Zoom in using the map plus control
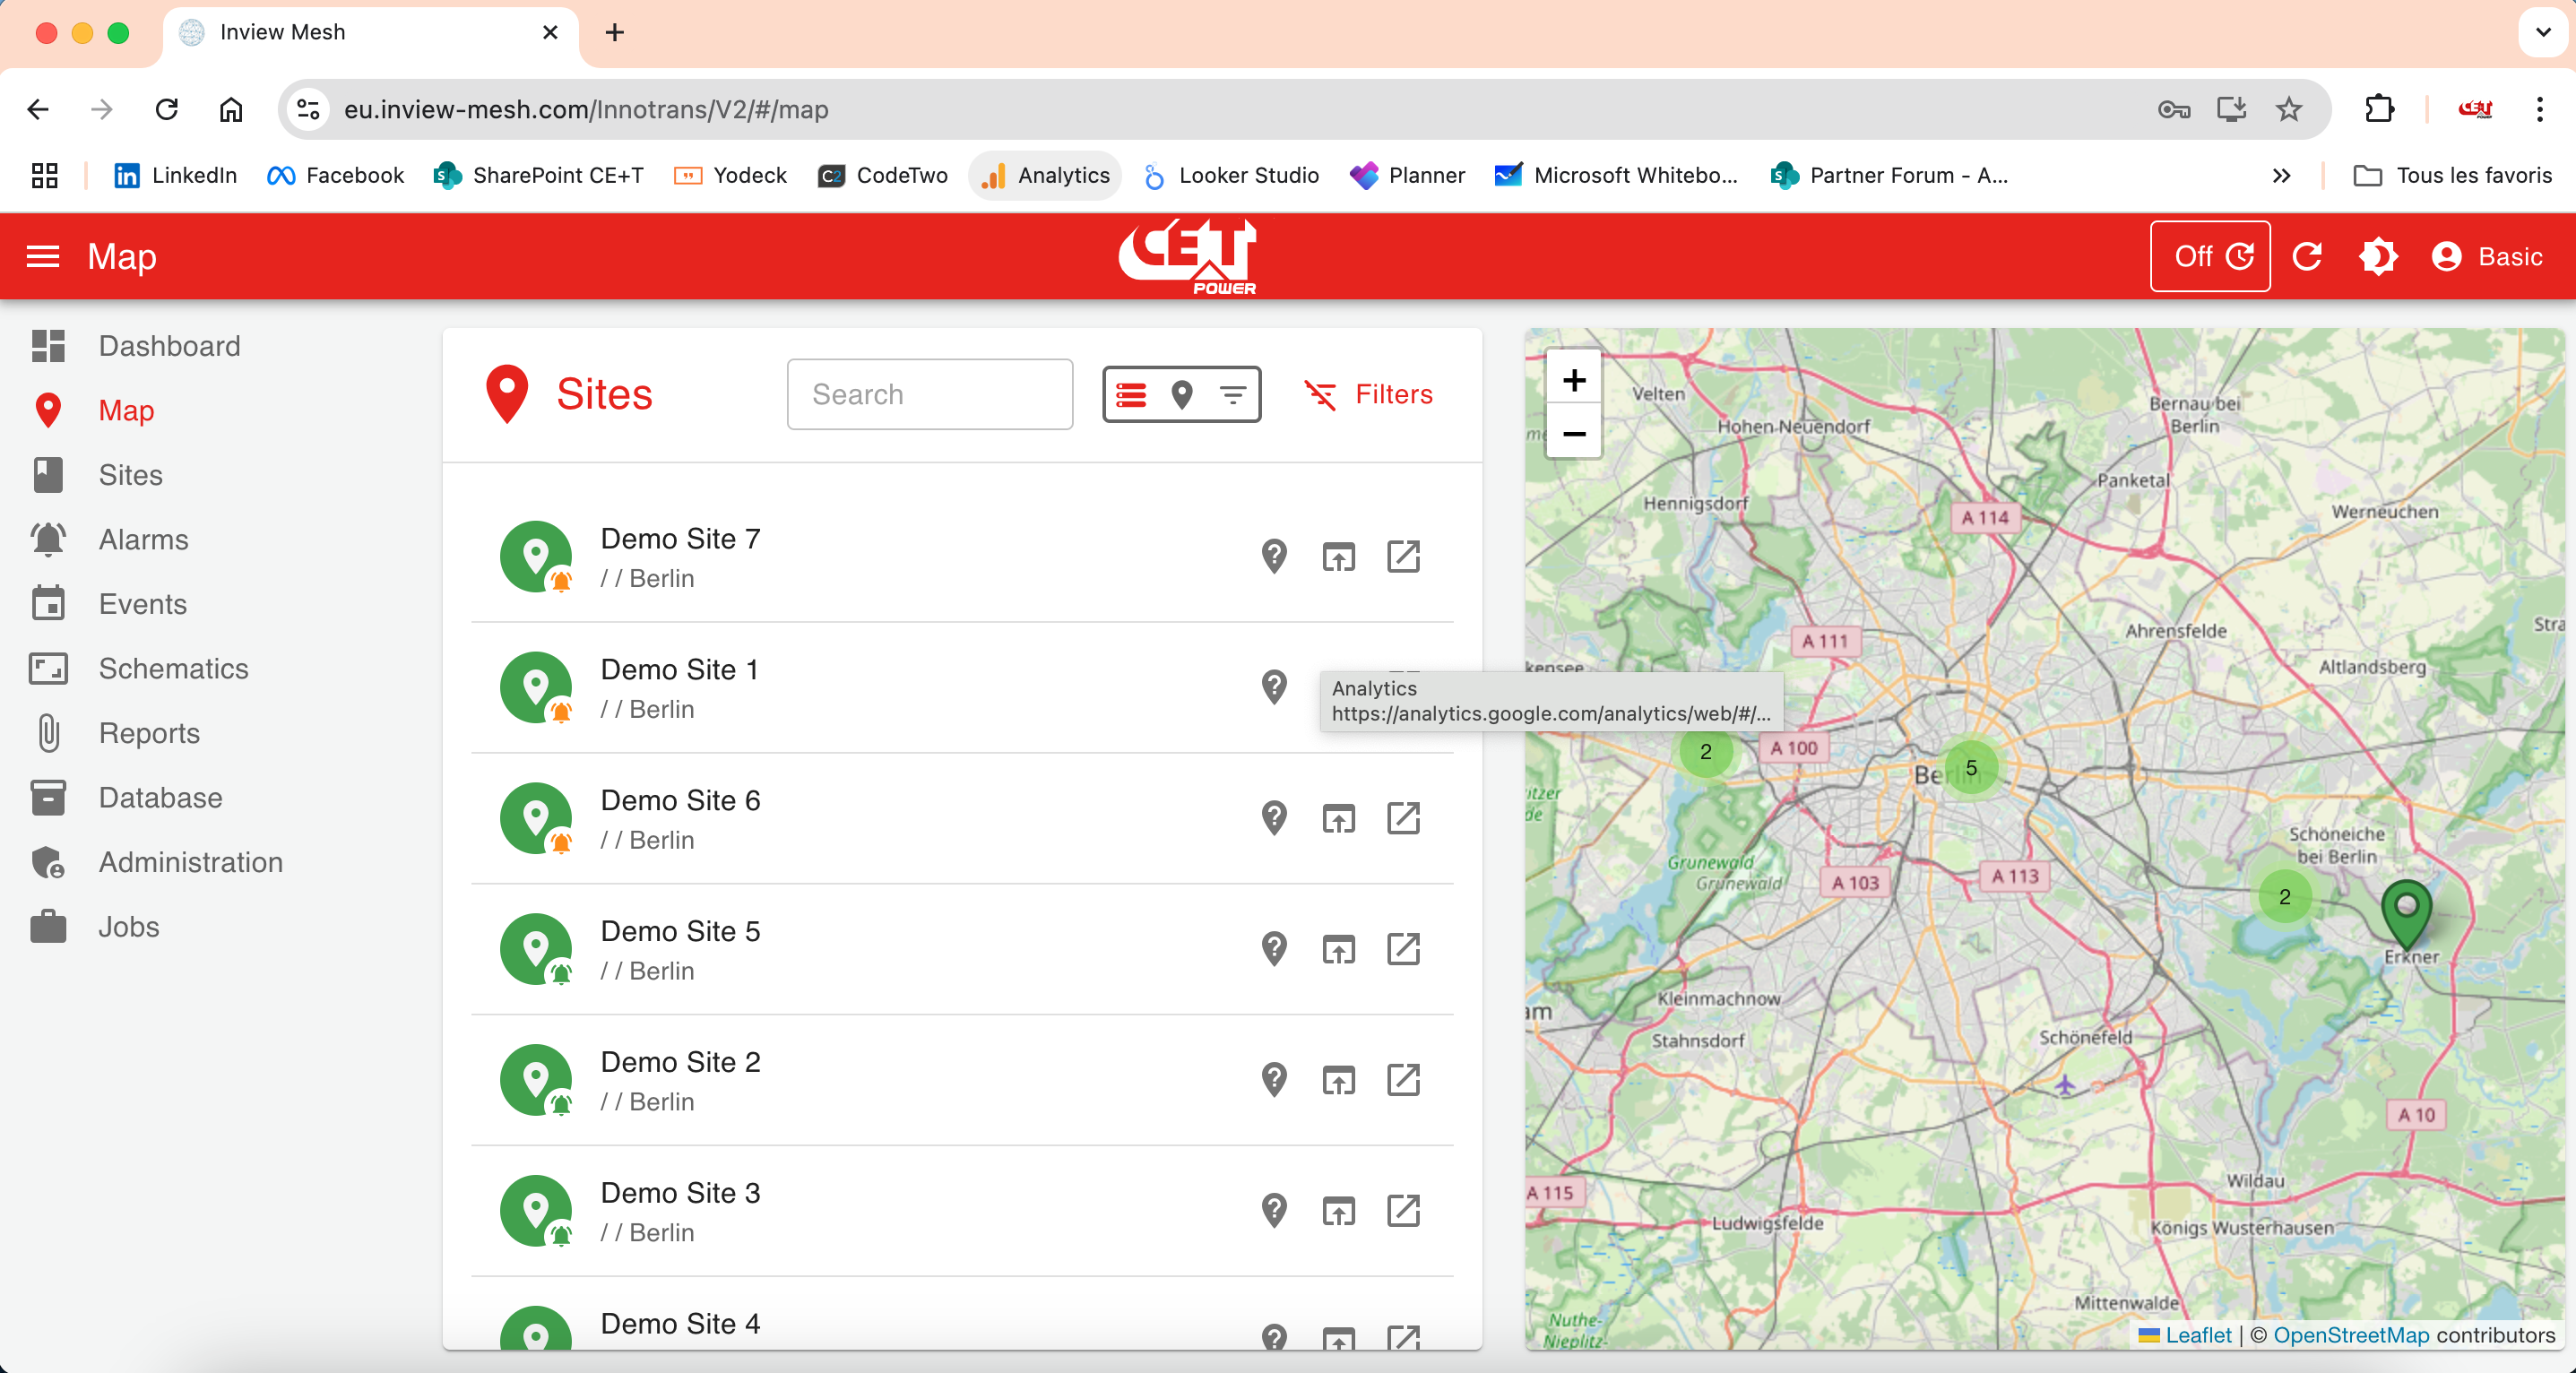 1573,380
